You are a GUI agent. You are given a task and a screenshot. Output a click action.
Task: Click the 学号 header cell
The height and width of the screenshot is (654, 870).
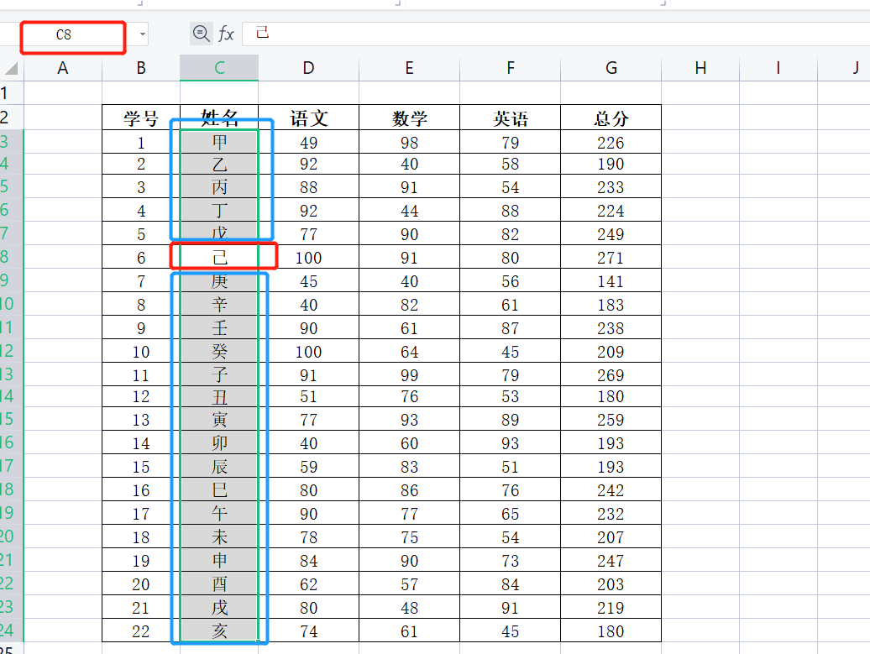click(141, 118)
